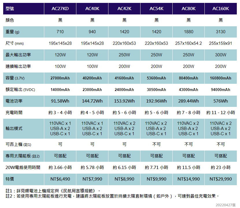The image size is (240, 208).
Task: Select the AC80K column header
Action: coord(189,9)
